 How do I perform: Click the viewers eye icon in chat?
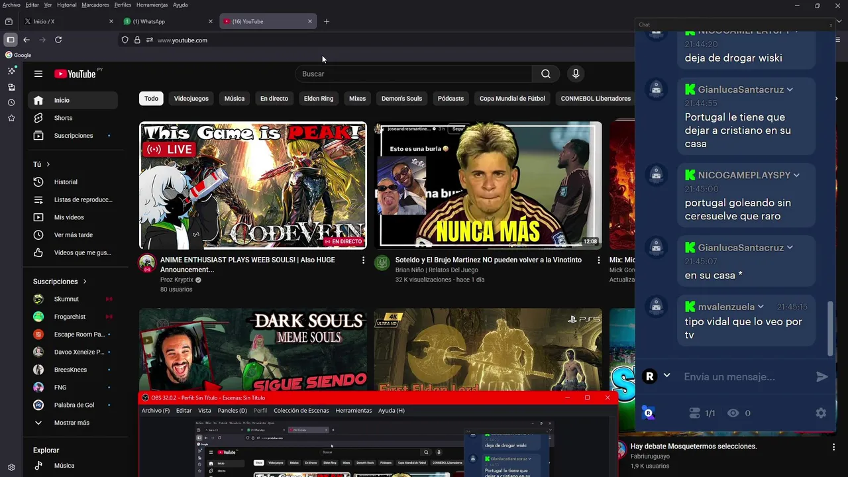tap(733, 413)
